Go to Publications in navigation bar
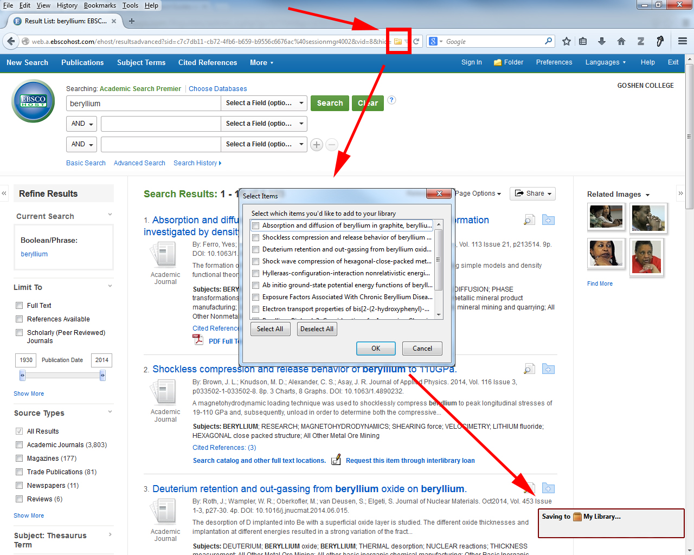694x555 pixels. pyautogui.click(x=82, y=62)
